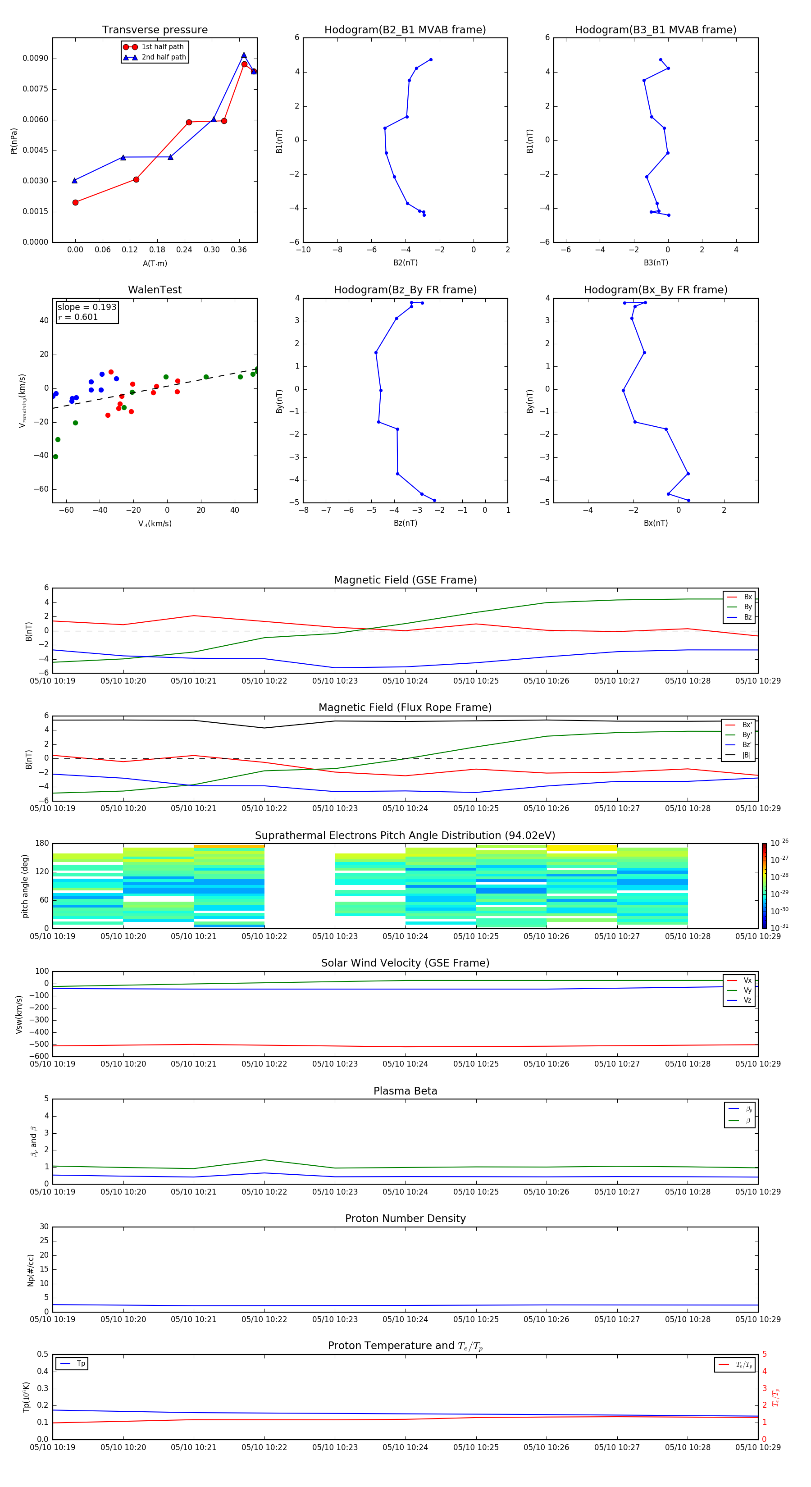The height and width of the screenshot is (1487, 811).
Task: Click the lowest red circle in Transverse pressure
Action: tap(75, 203)
